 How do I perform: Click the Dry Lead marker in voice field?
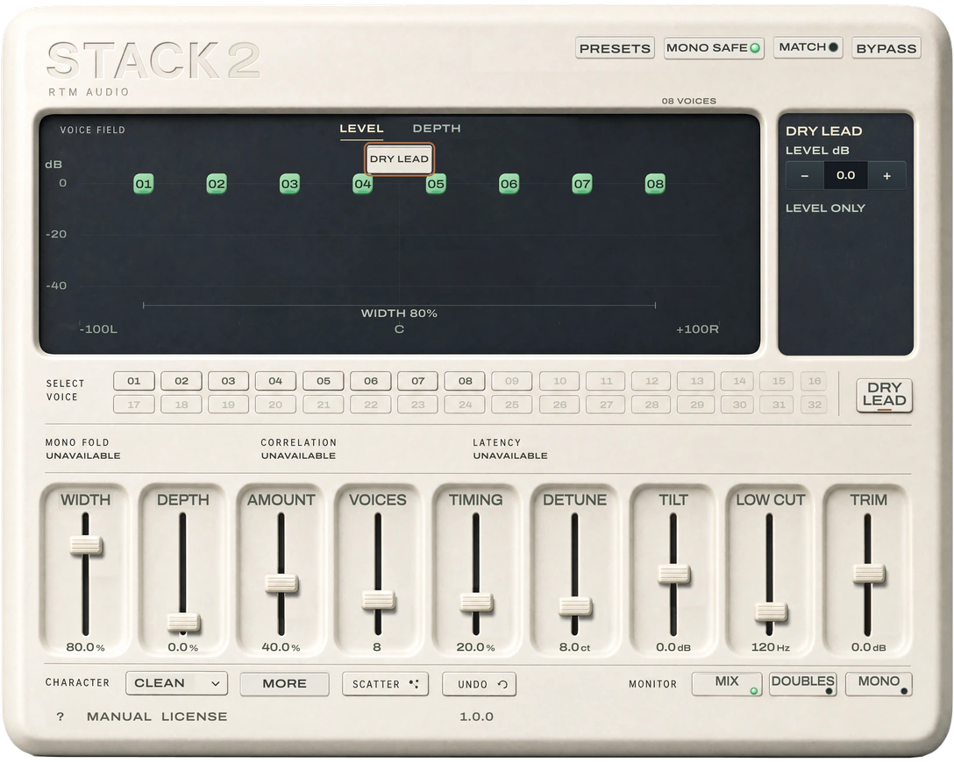pos(399,159)
